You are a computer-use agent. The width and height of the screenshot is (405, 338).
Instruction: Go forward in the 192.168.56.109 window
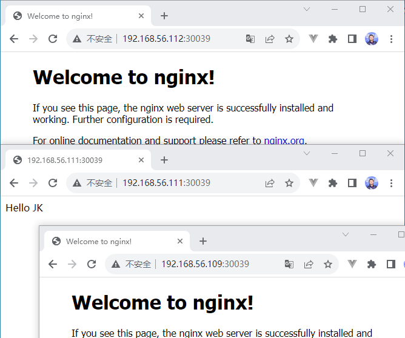pyautogui.click(x=72, y=264)
